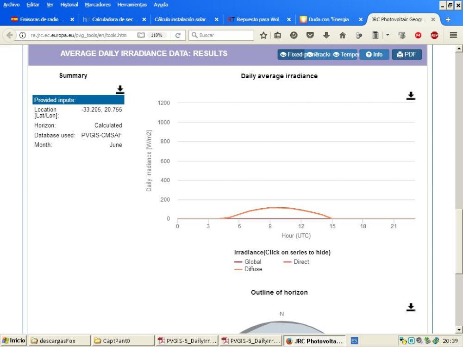Open the Info help button
This screenshot has height=347, width=463.
click(x=374, y=55)
